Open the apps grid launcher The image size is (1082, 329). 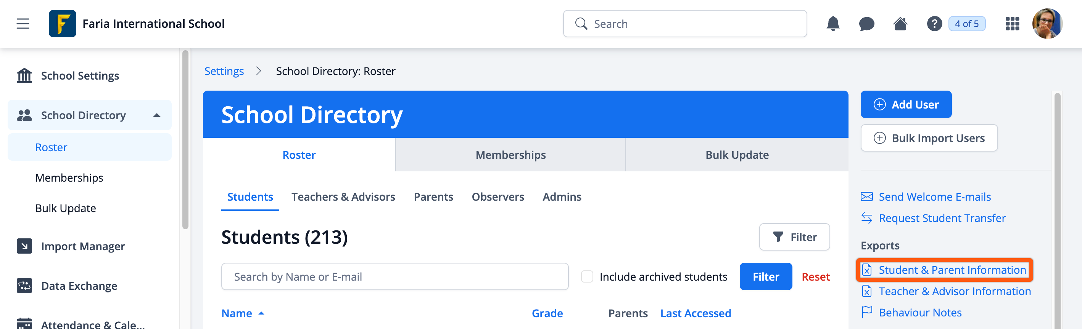tap(1012, 24)
